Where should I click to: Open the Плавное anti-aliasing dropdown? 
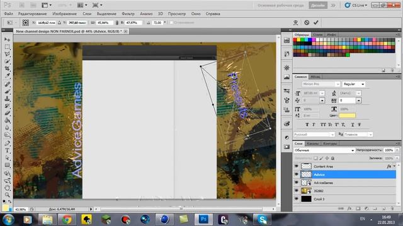pos(370,134)
